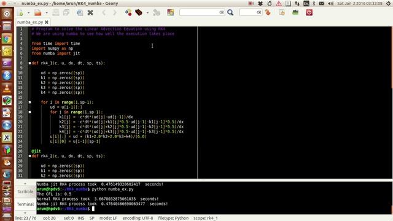The image size is (393, 221).
Task: Click the 'import numpy as np' line
Action: (x=52, y=48)
